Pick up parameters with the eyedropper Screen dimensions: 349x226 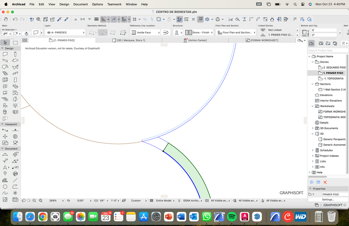pyautogui.click(x=59, y=19)
